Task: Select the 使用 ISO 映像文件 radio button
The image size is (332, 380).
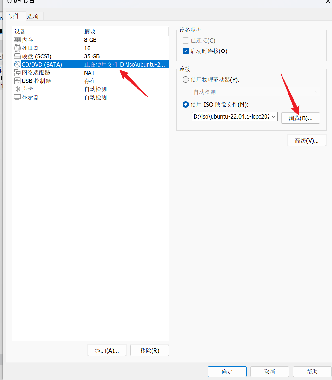Action: (x=186, y=104)
